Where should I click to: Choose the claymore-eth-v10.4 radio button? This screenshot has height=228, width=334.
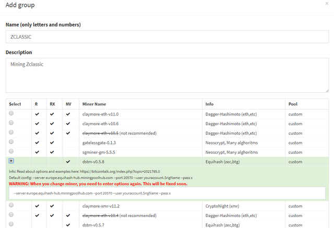[x=11, y=214]
